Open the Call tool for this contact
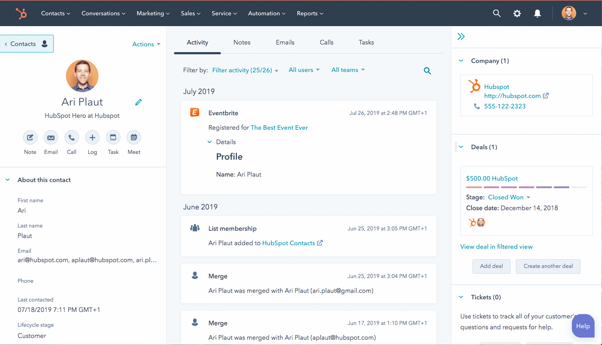Screen dimensions: 602x345 coord(71,137)
